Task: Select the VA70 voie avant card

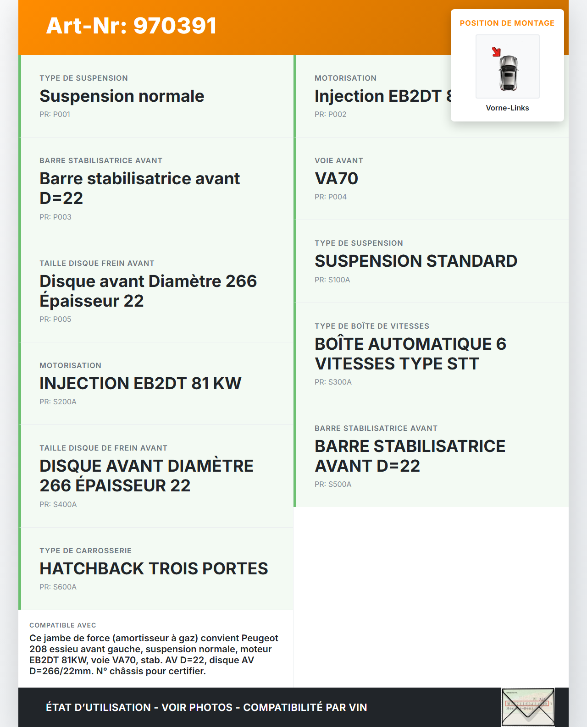Action: [431, 179]
